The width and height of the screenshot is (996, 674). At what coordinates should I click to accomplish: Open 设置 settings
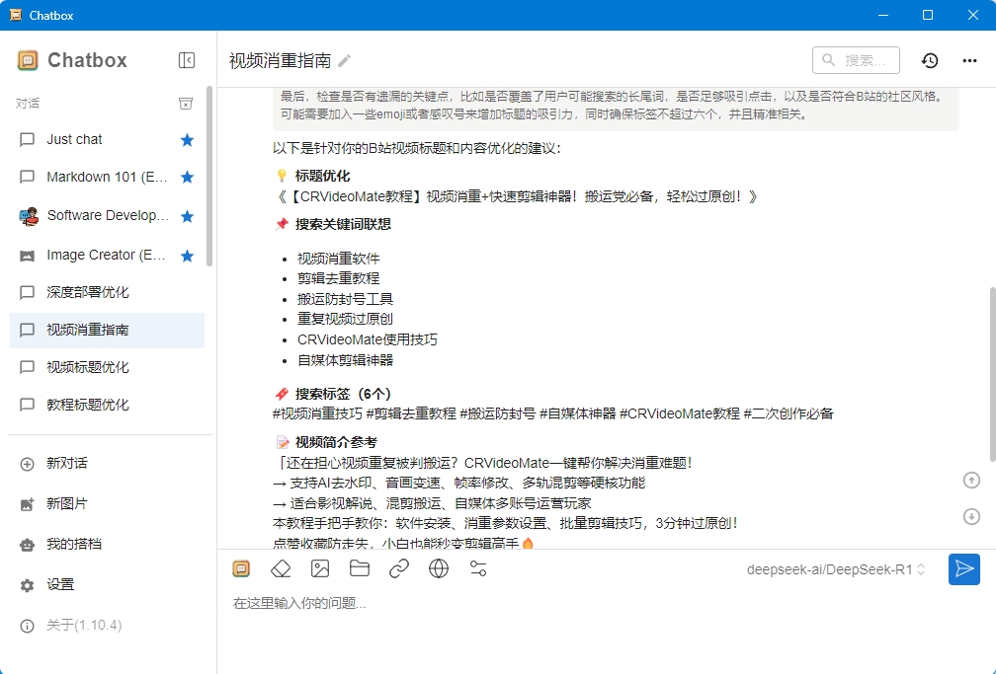click(x=107, y=585)
